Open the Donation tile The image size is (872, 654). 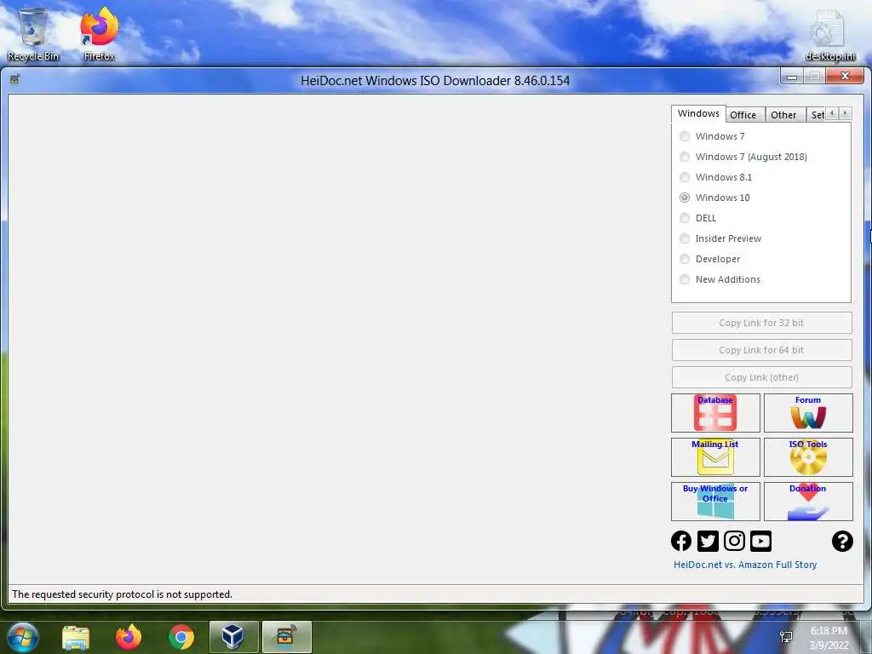[x=808, y=501]
